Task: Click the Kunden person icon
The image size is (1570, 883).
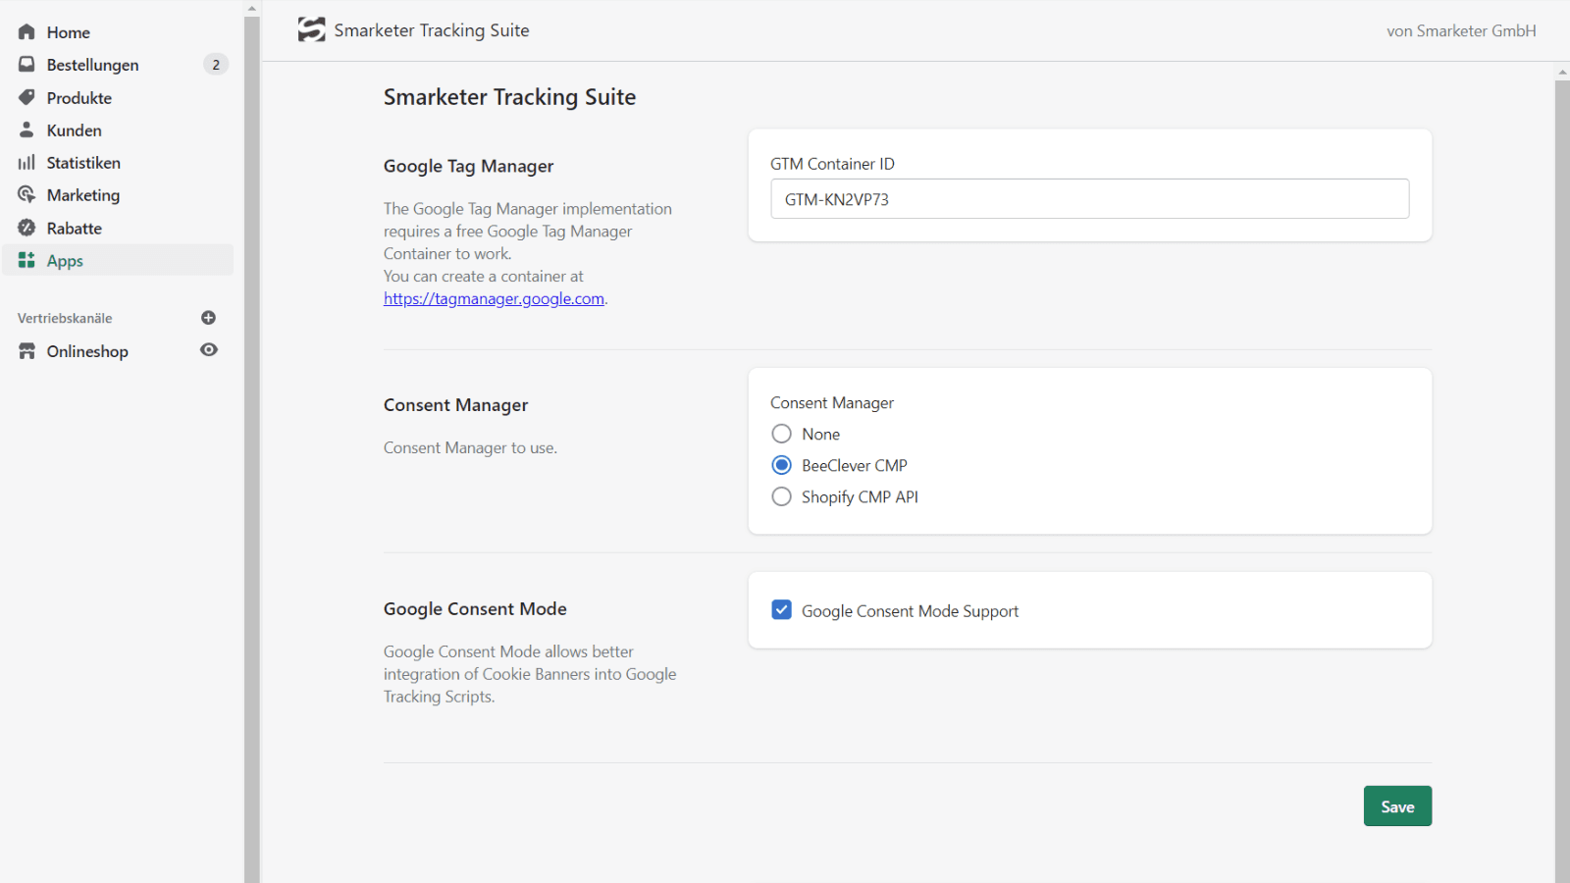Action: coord(26,130)
